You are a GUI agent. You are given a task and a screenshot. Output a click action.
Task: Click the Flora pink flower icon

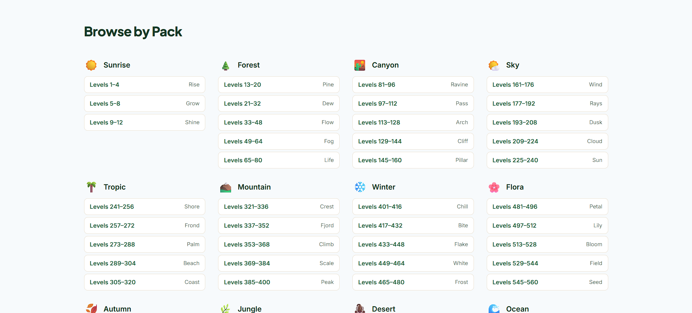pos(494,187)
